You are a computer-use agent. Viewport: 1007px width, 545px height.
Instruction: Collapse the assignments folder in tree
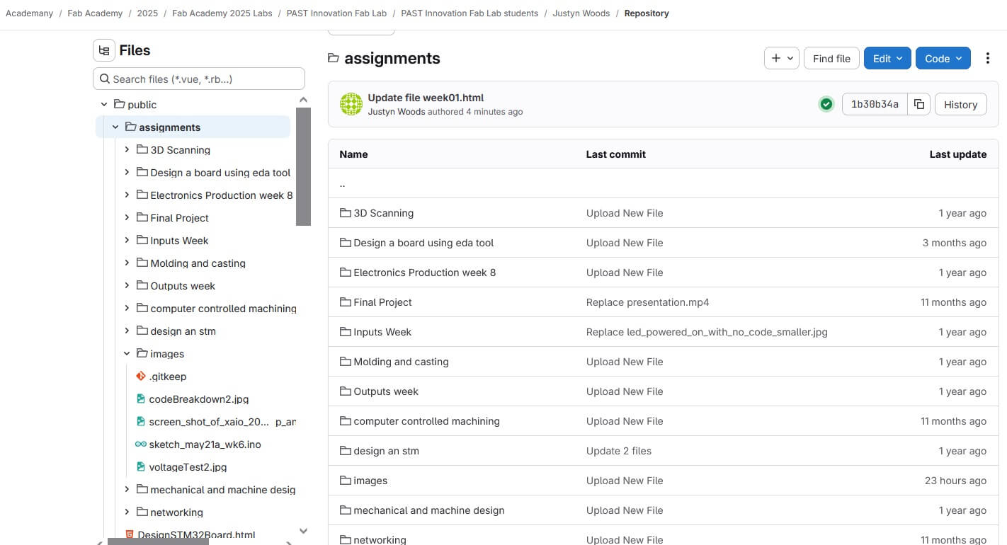115,127
